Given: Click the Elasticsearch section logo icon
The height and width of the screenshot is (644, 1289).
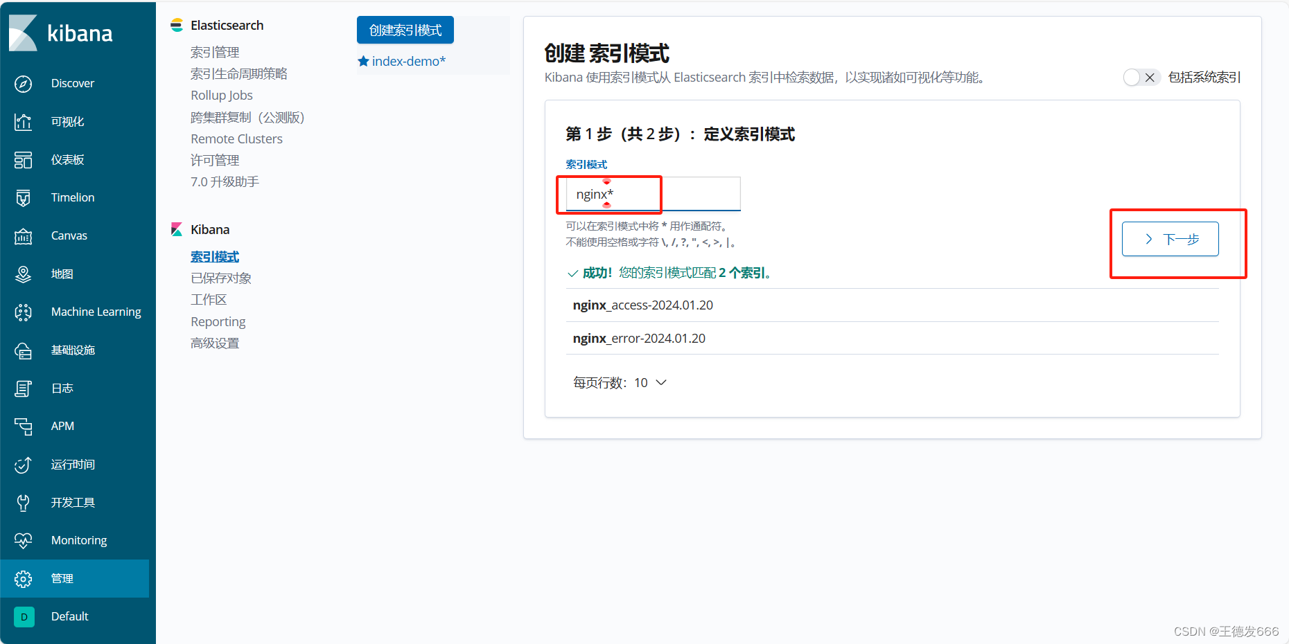Looking at the screenshot, I should (177, 25).
